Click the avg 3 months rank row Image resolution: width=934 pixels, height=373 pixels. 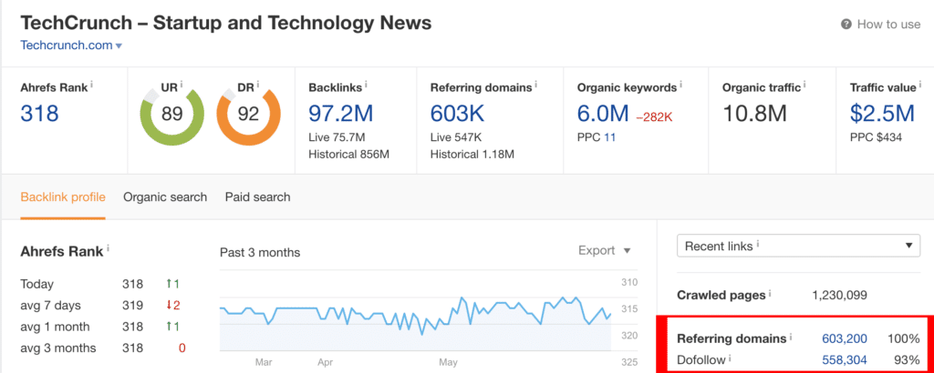[102, 348]
